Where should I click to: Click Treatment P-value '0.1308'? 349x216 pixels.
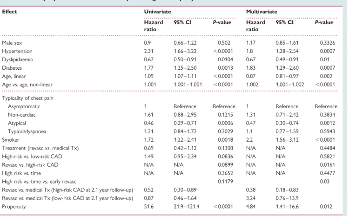click(x=226, y=148)
